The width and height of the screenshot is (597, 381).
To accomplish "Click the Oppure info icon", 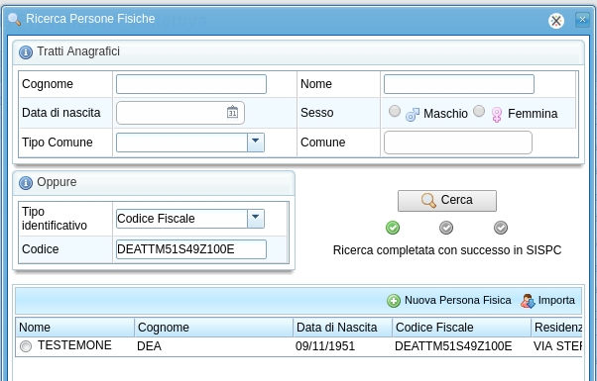I will [26, 183].
